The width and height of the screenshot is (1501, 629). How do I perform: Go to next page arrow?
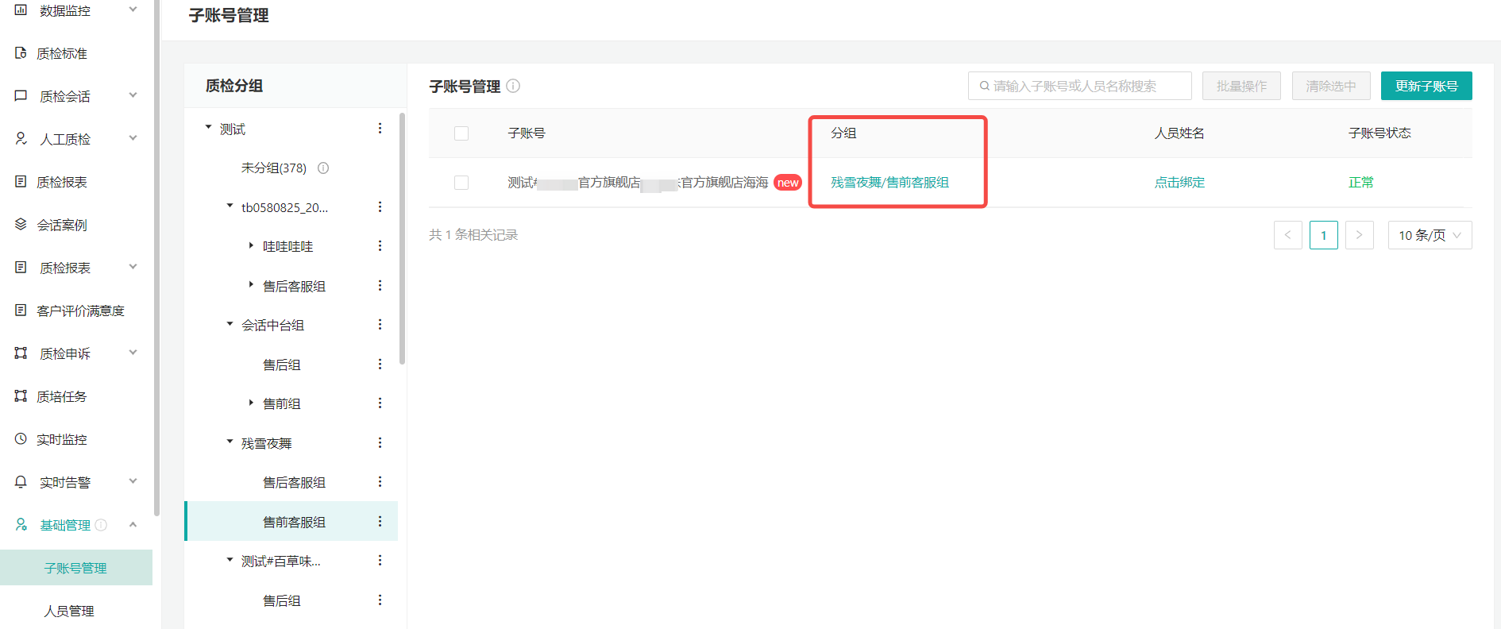coord(1360,235)
